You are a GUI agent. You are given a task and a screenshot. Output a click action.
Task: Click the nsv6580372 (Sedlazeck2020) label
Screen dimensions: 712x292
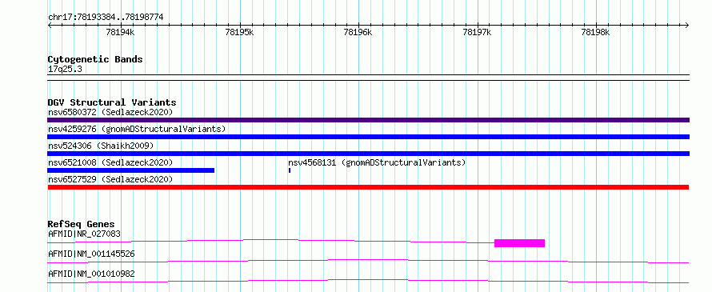110,112
